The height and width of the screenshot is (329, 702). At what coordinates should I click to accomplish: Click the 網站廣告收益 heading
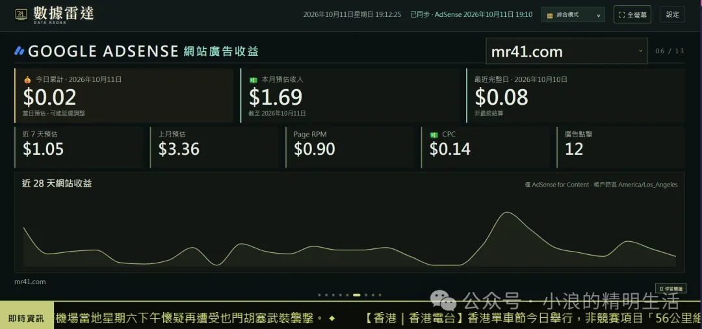(x=221, y=51)
